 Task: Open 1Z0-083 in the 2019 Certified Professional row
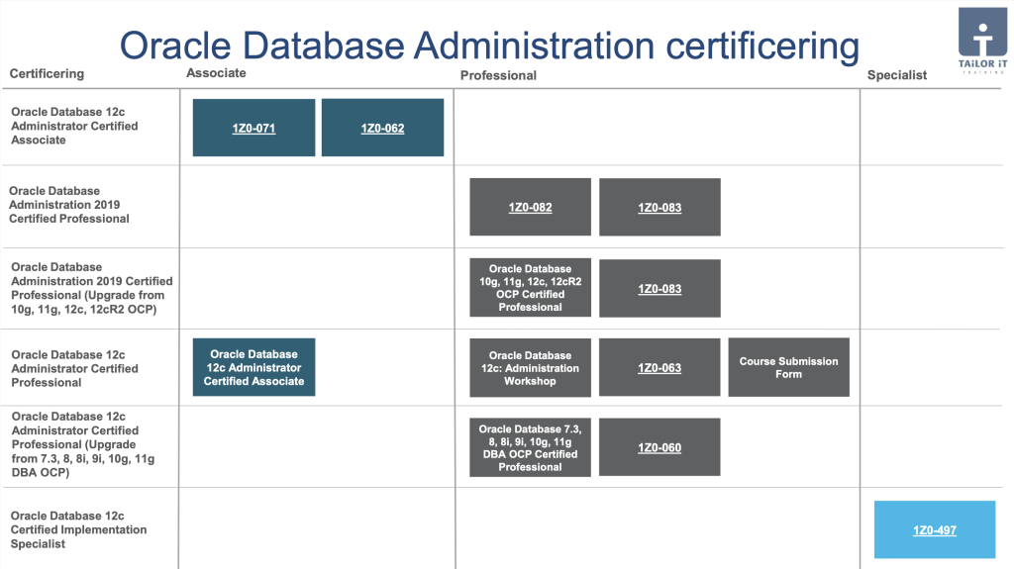pos(659,208)
